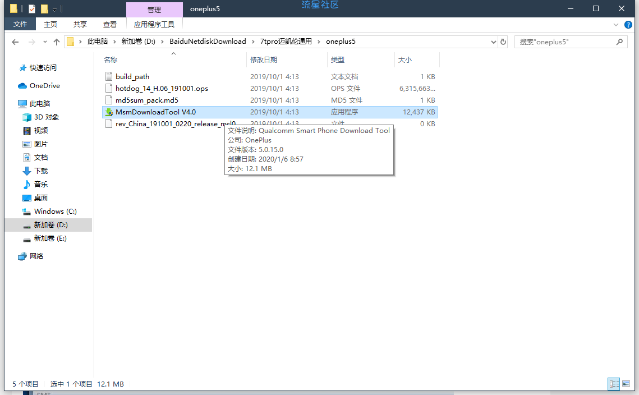Sort files by 名称 column
The image size is (639, 395).
[x=111, y=60]
